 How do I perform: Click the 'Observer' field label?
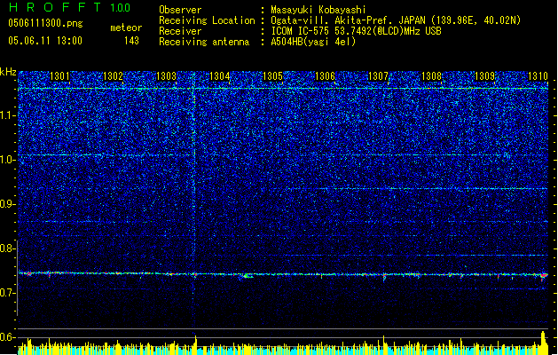pos(180,10)
